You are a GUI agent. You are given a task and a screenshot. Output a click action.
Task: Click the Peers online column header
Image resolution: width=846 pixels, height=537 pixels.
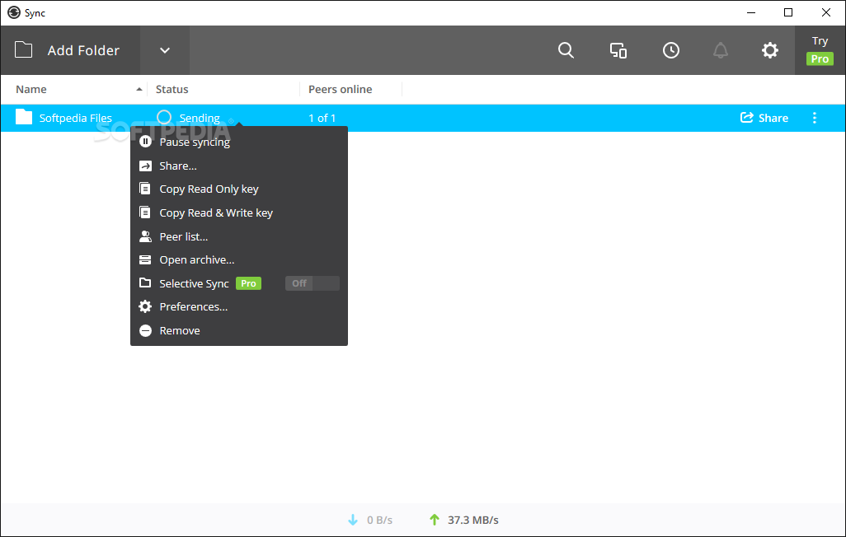[x=340, y=89]
